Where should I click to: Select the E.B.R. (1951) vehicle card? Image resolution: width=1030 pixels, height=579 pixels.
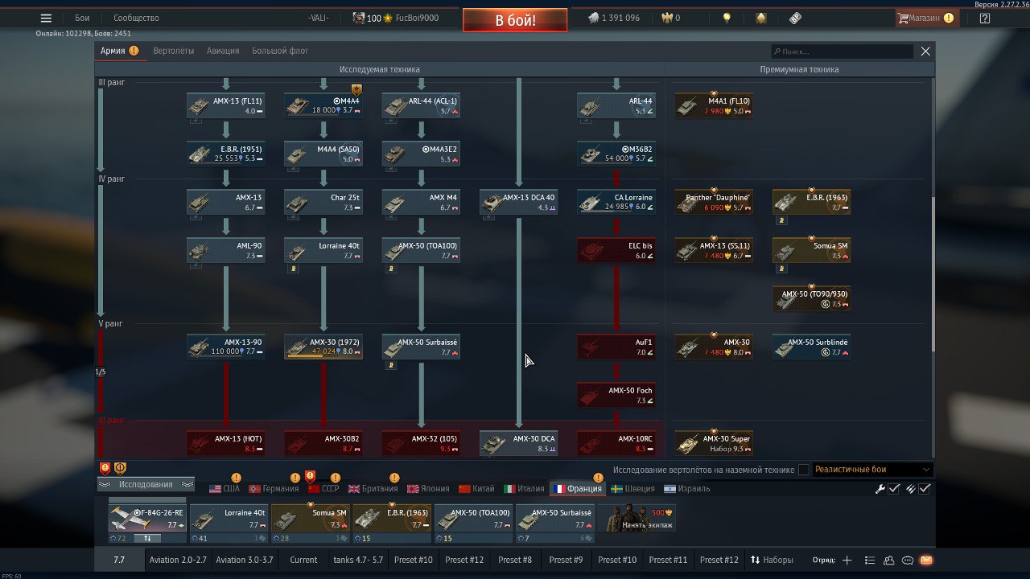coord(226,154)
